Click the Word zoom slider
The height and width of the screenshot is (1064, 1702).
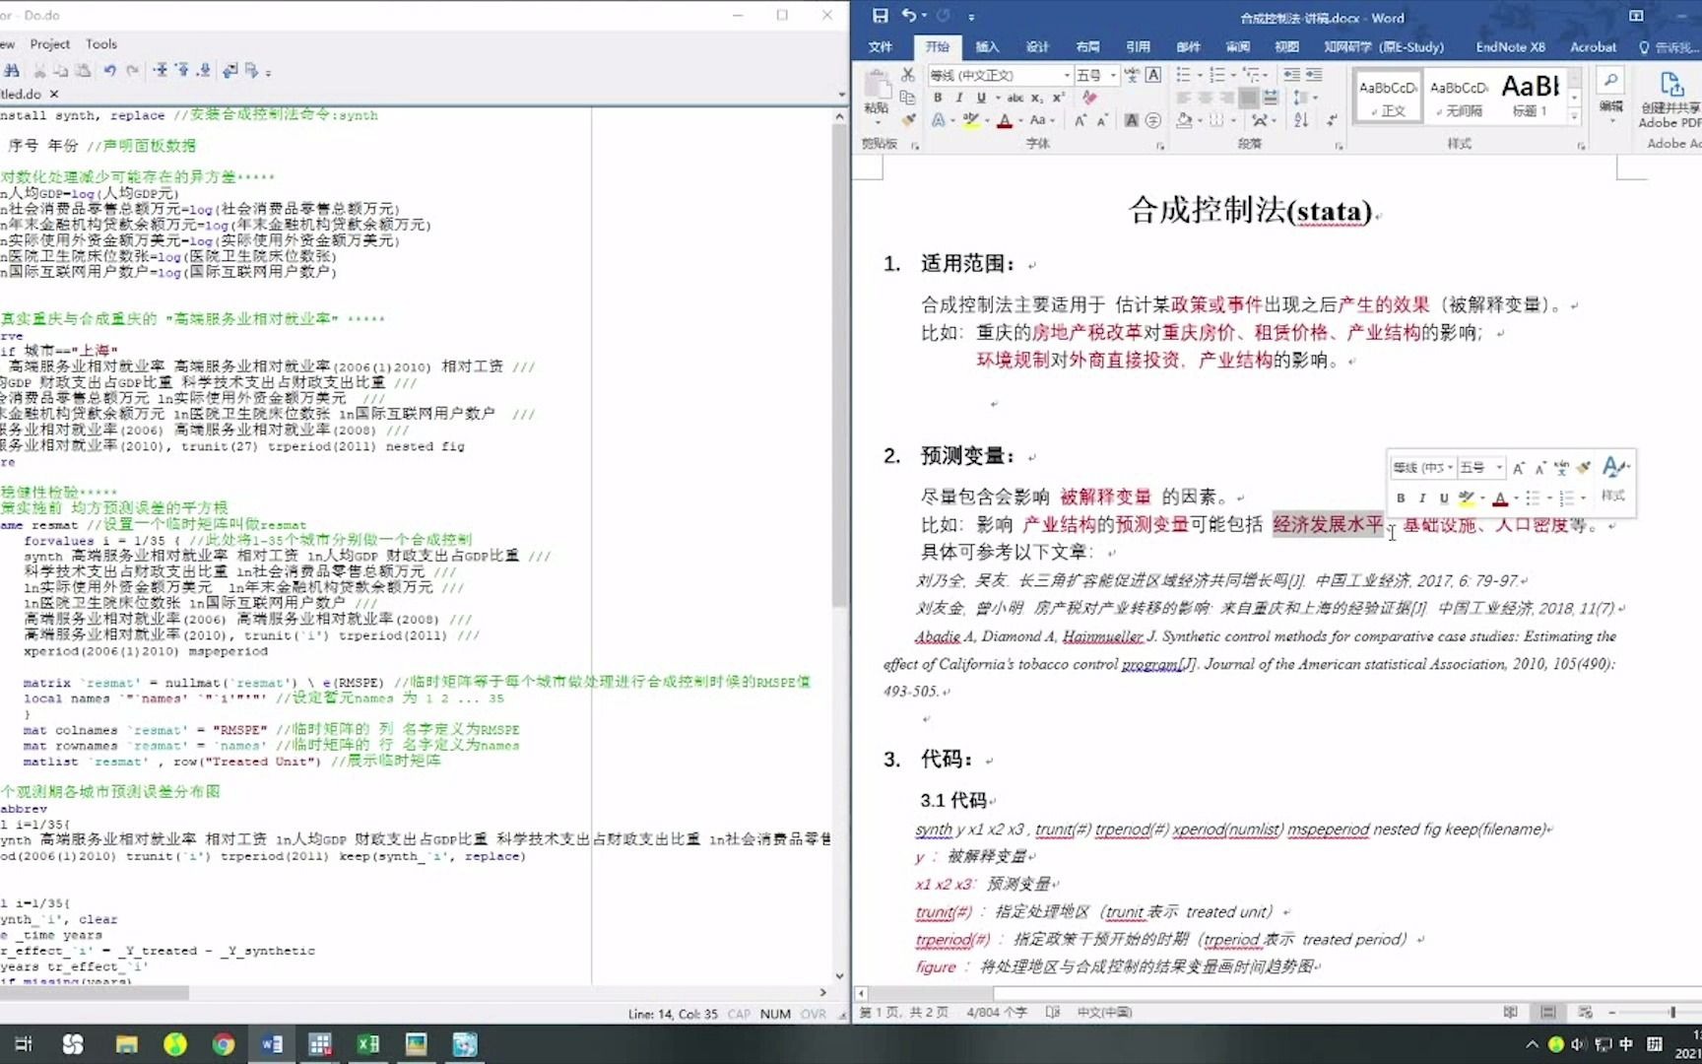click(x=1671, y=1012)
